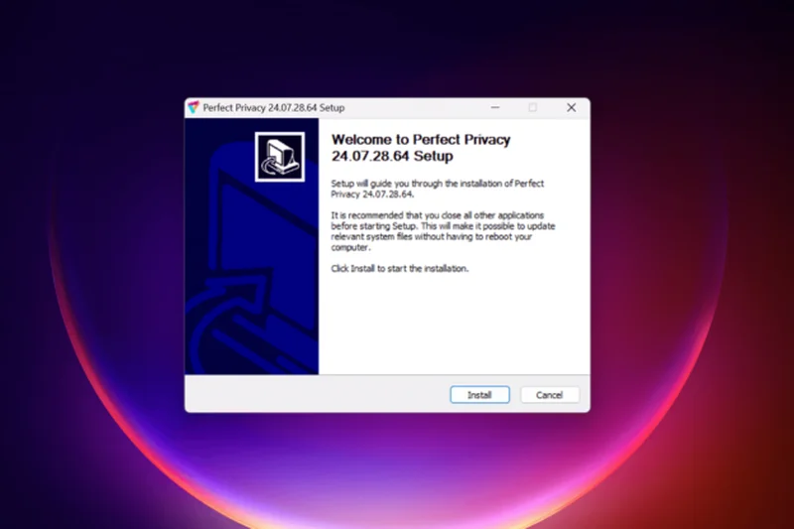Click 'Click Install to start the installation' text
The height and width of the screenshot is (529, 794).
400,268
